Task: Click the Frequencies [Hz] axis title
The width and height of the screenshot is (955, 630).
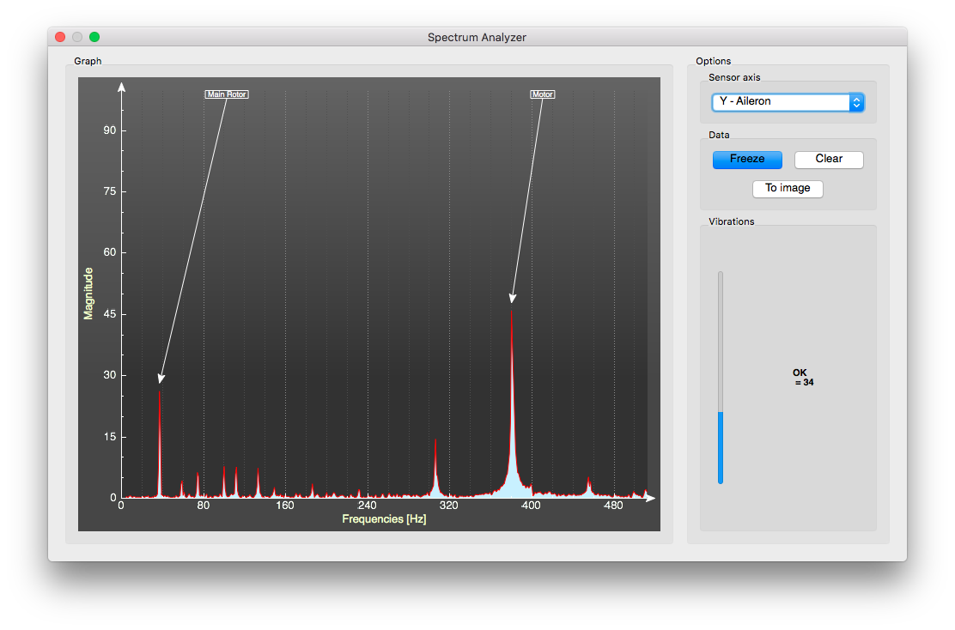Action: (x=384, y=519)
